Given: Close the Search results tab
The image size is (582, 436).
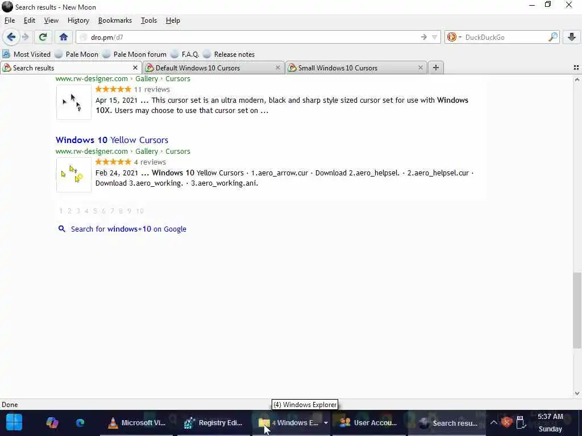Looking at the screenshot, I should tap(135, 68).
